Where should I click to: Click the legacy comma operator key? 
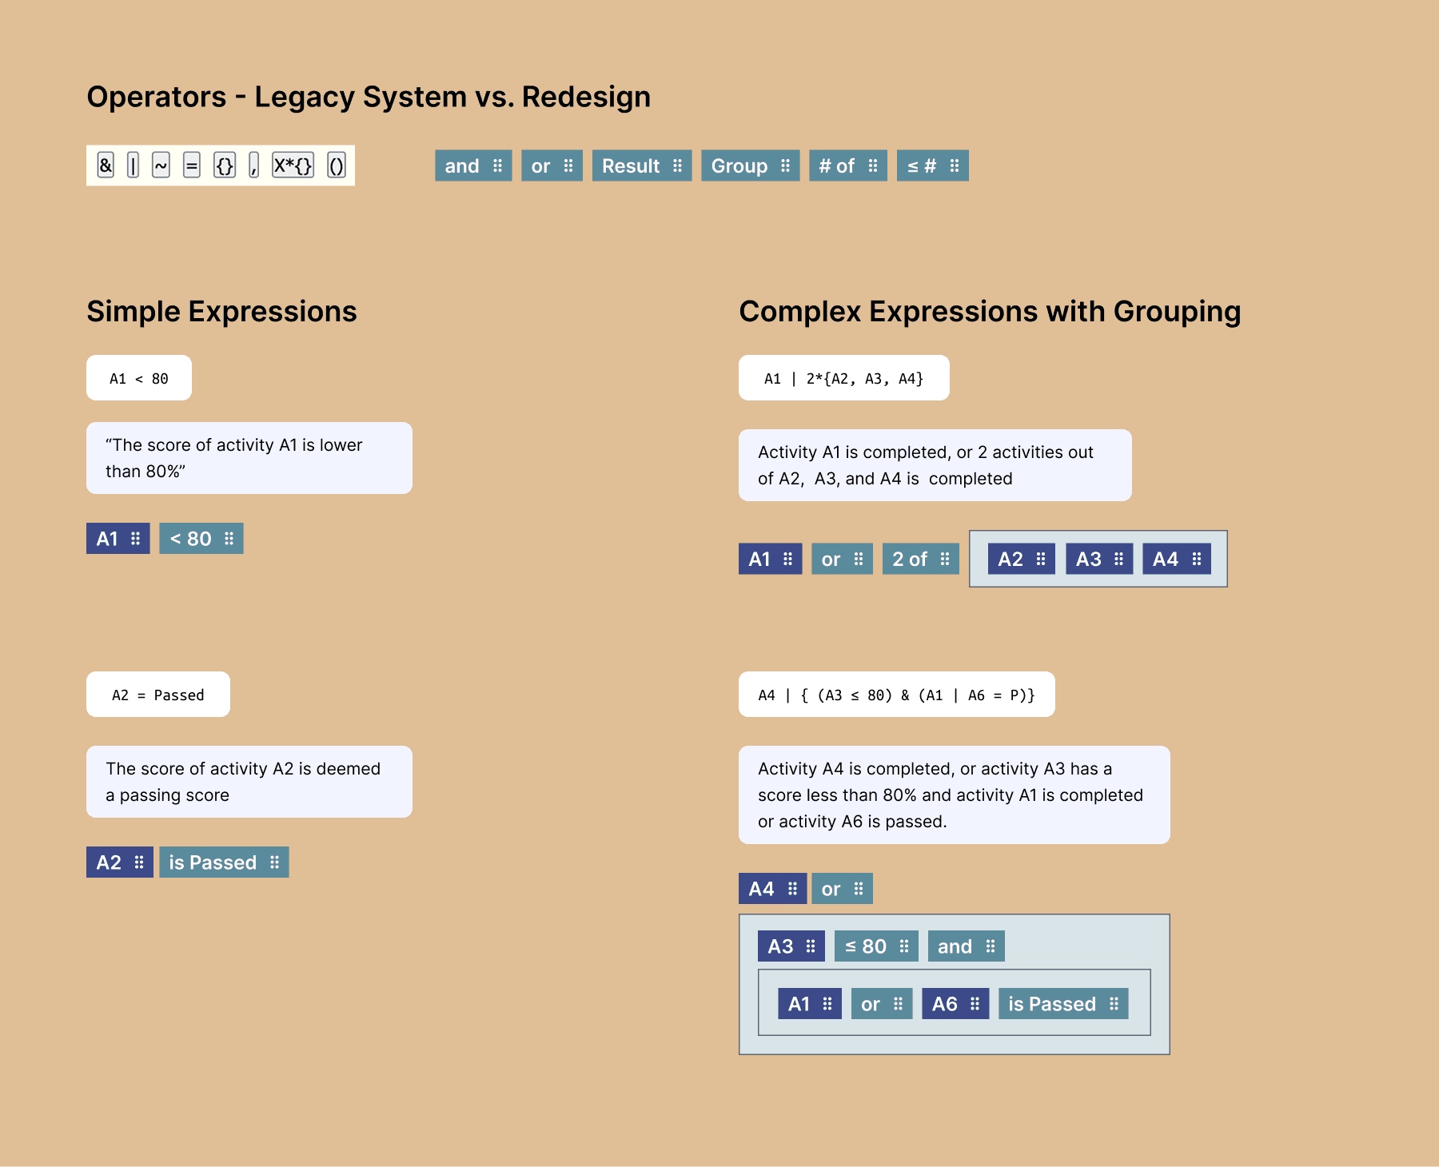[254, 165]
